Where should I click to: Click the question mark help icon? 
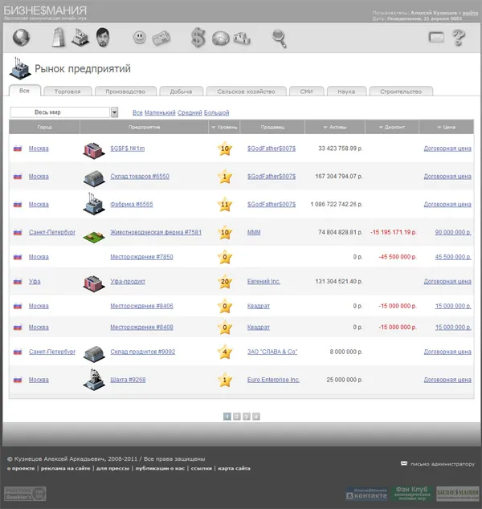coord(459,37)
